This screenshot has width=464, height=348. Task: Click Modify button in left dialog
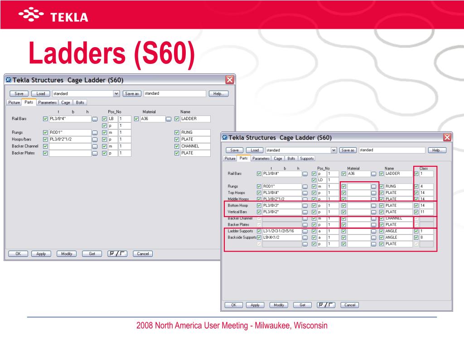67,254
